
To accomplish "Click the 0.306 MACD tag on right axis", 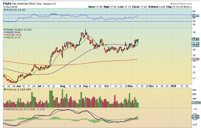I will click(196, 116).
